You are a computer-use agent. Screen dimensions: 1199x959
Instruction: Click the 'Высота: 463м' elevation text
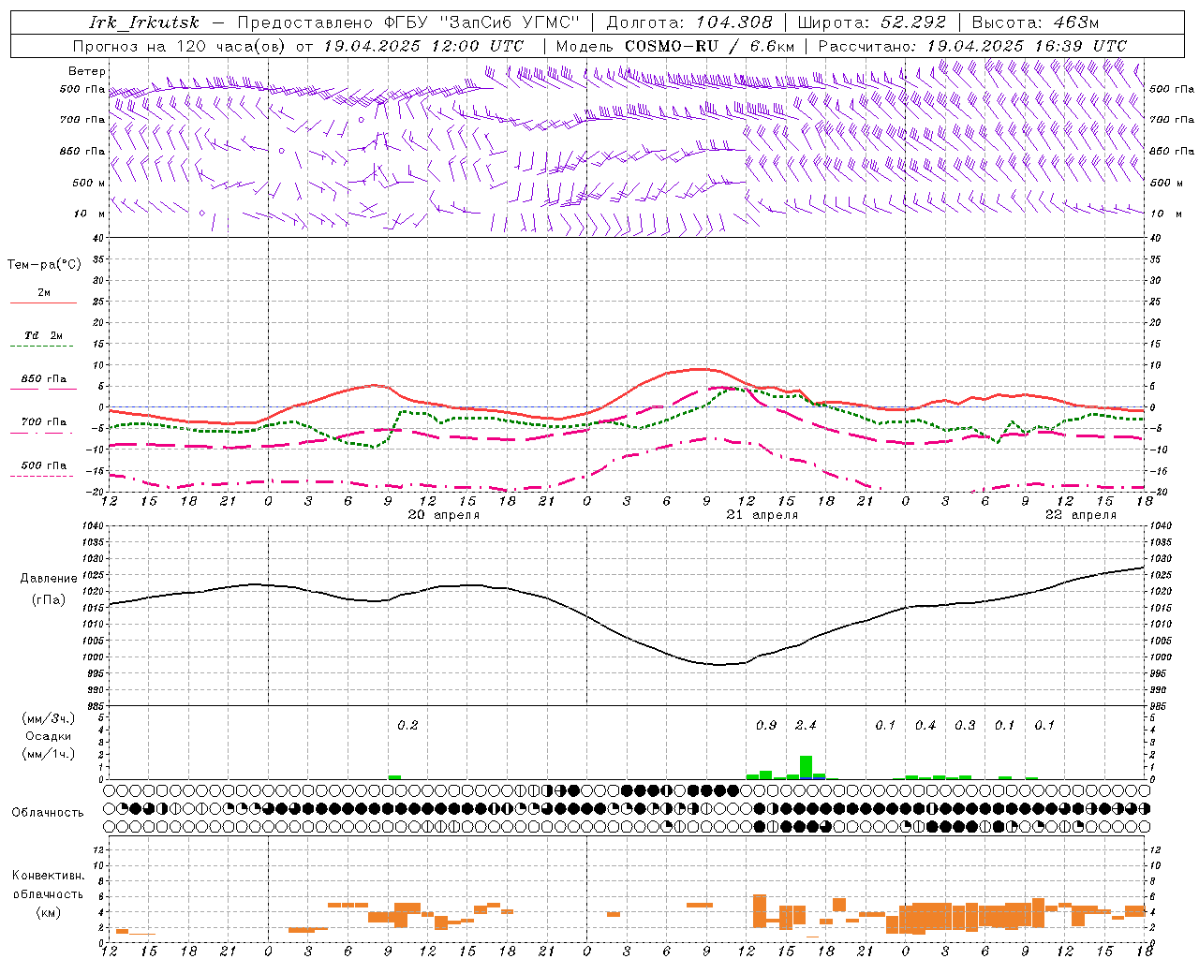coord(1035,22)
